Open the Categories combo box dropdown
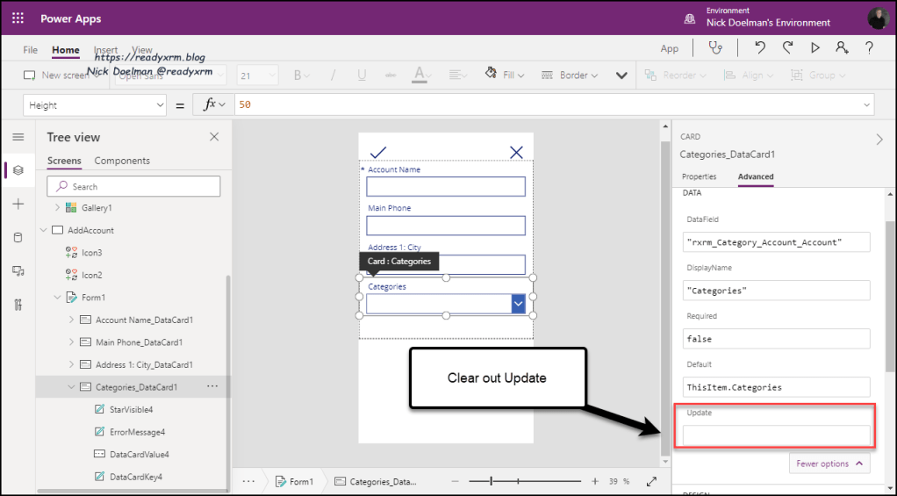Viewport: 897px width, 496px height. coord(518,303)
